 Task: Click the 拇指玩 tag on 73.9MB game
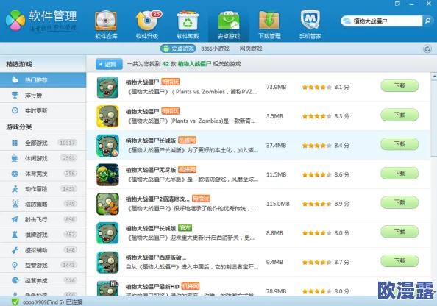coord(170,82)
